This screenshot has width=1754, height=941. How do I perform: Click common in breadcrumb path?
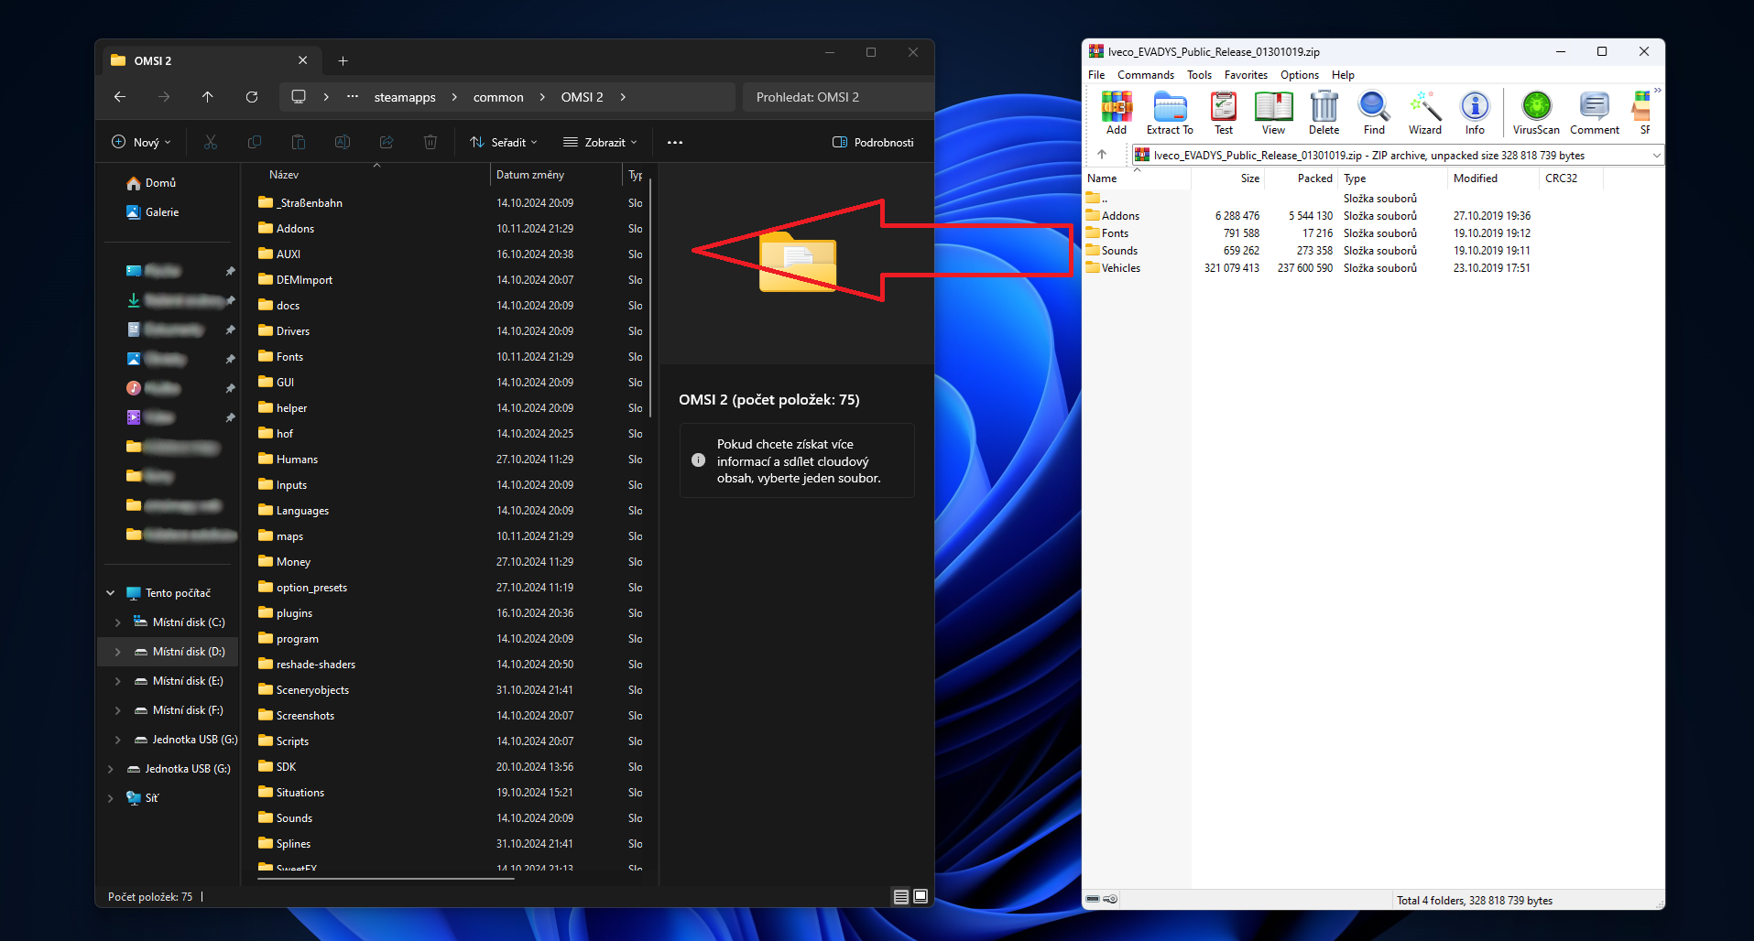498,97
